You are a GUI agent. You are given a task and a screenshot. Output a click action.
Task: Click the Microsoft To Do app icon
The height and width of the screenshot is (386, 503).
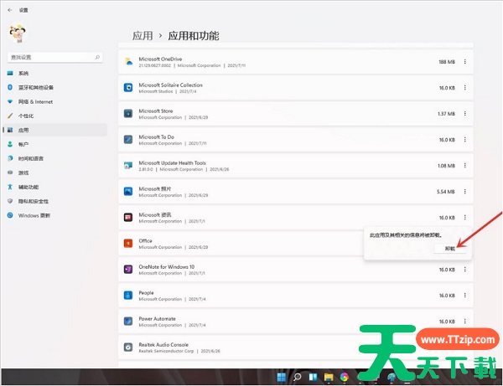coord(128,139)
